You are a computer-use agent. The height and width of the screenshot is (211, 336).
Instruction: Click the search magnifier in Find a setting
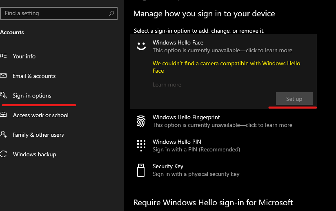[111, 13]
